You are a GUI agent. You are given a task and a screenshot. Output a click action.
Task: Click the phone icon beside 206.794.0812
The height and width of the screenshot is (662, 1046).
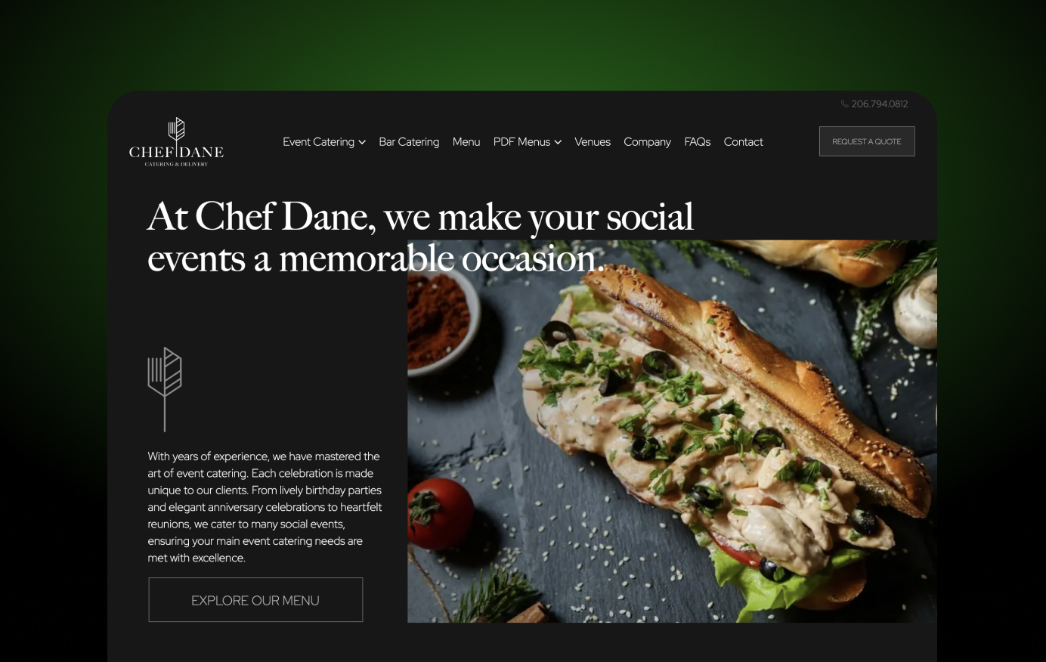coord(845,104)
